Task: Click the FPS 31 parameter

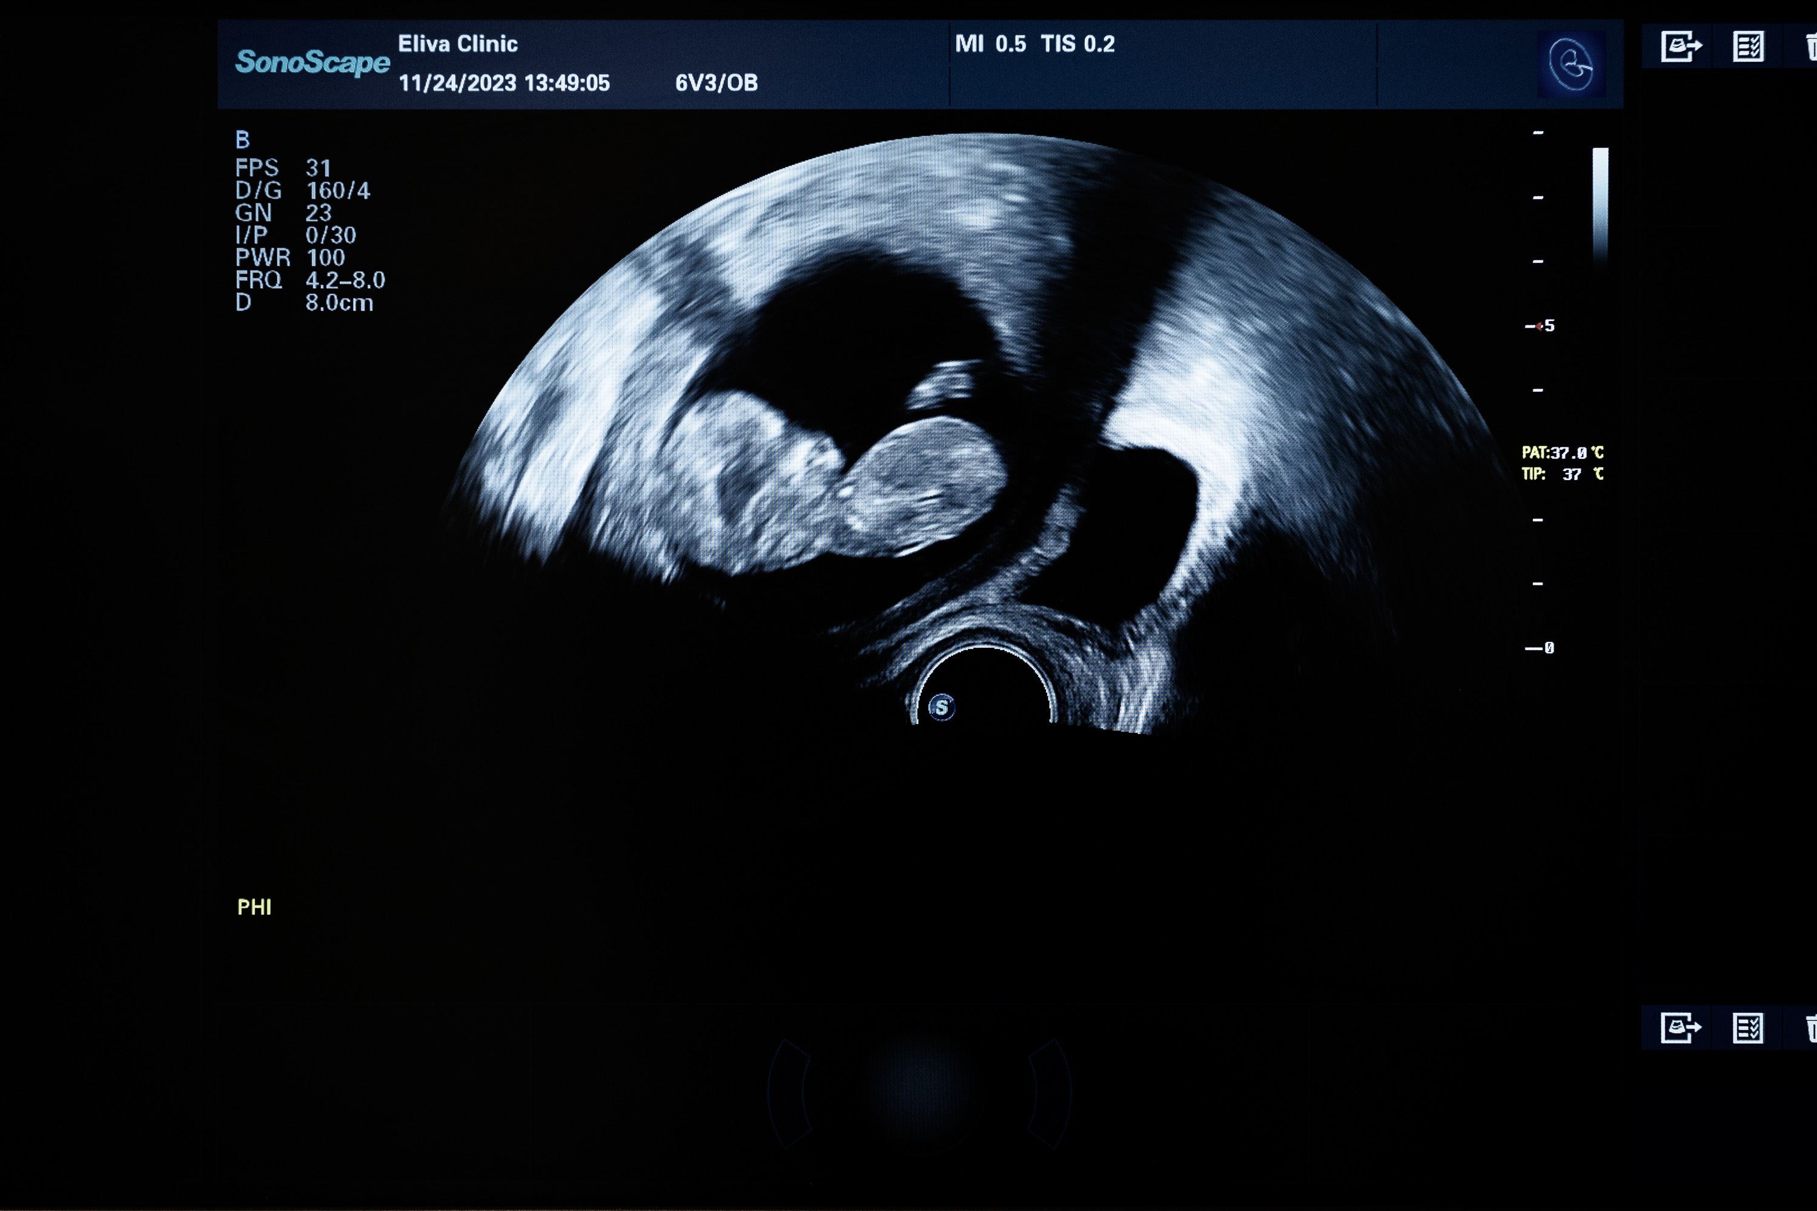Action: [283, 168]
